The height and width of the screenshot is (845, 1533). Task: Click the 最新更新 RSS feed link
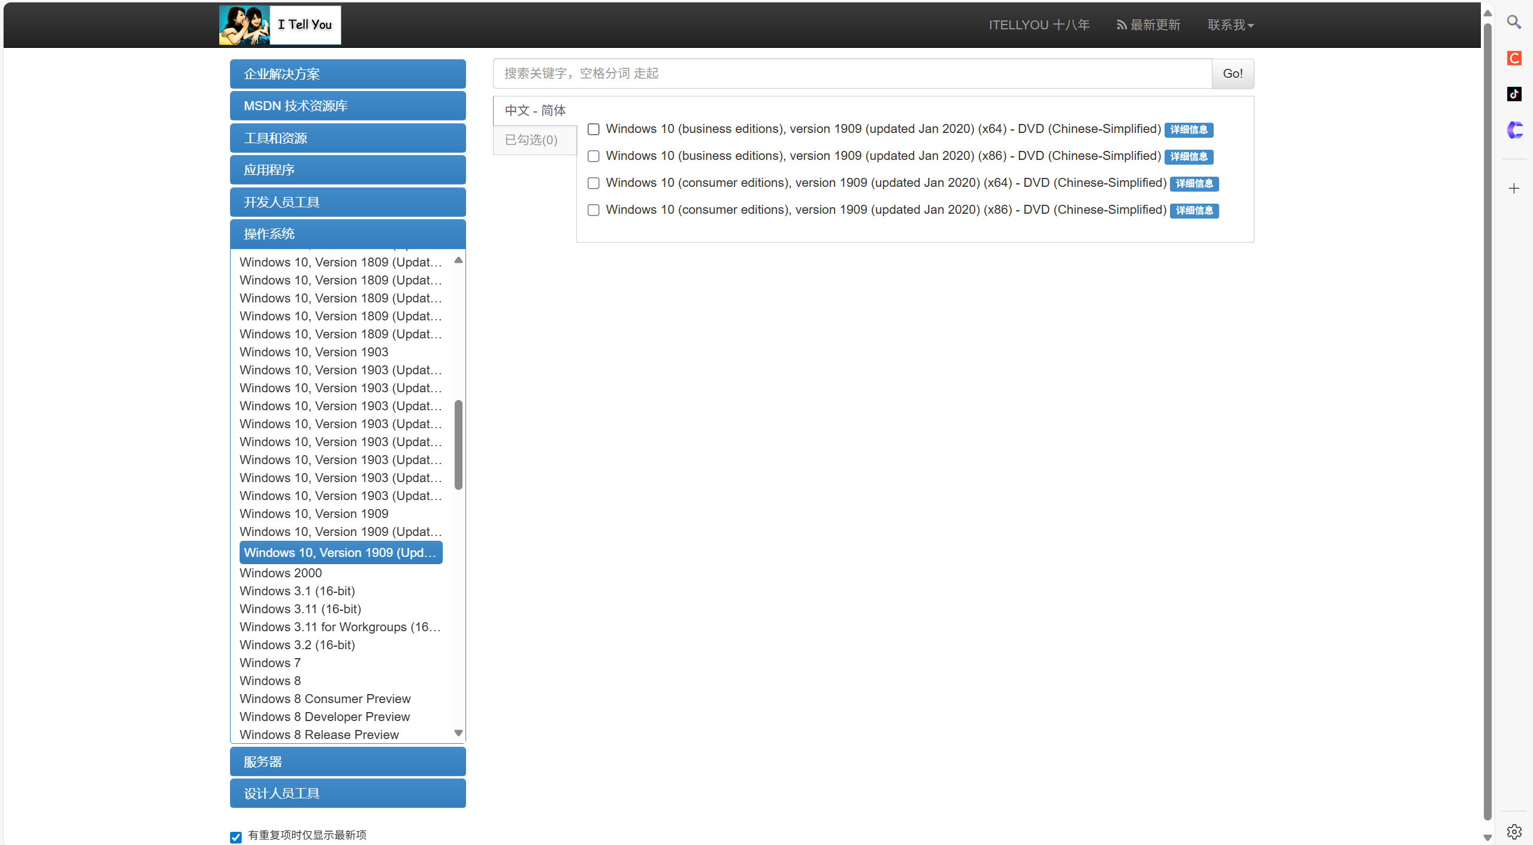pyautogui.click(x=1148, y=25)
